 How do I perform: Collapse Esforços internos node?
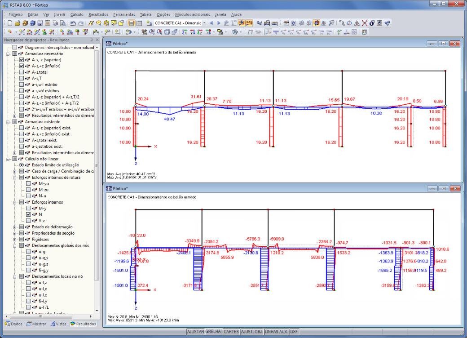(14, 202)
